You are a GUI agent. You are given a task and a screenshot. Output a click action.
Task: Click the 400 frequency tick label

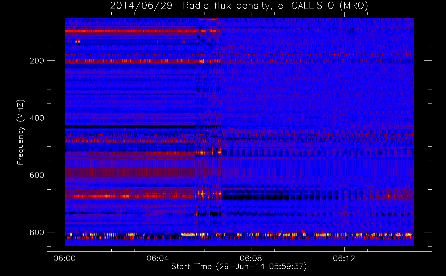coord(37,118)
